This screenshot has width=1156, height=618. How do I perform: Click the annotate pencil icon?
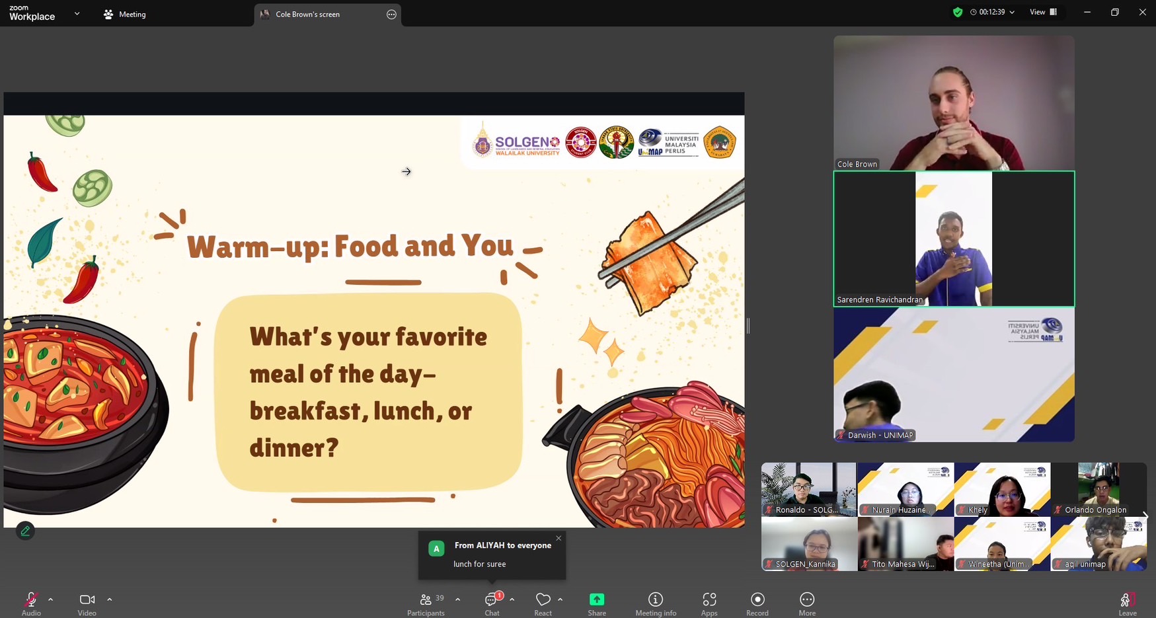coord(25,530)
